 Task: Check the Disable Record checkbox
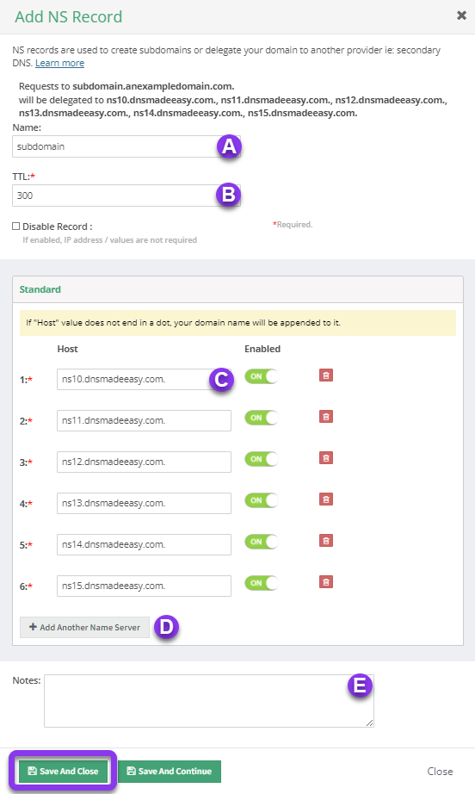[x=16, y=226]
